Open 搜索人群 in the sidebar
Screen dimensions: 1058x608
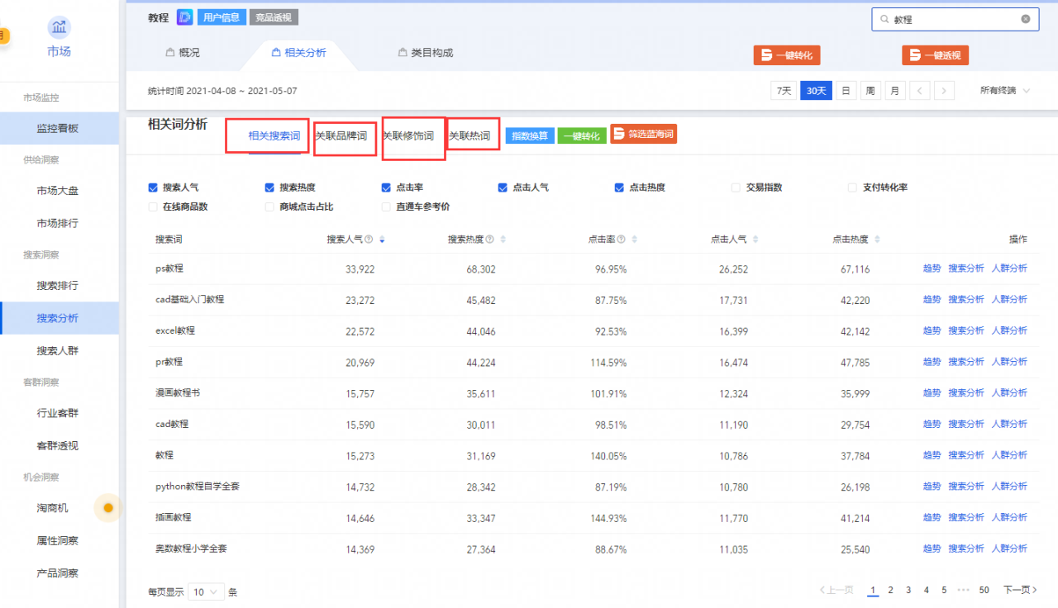pyautogui.click(x=57, y=351)
